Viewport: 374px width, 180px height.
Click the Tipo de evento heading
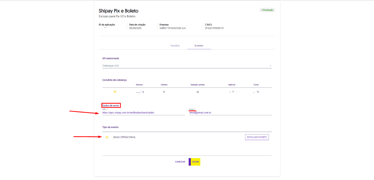110,127
